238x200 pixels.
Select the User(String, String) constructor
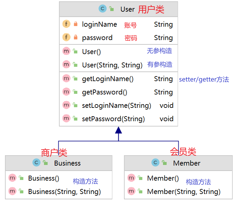[112, 65]
